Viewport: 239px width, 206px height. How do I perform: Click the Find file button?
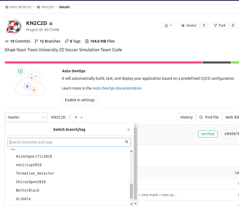coord(209,117)
